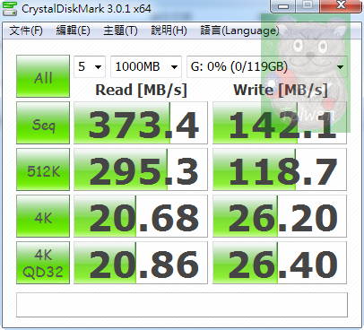Screen dimensions: 364x330
Task: Select 512K write result 118.7
Action: tap(280, 169)
